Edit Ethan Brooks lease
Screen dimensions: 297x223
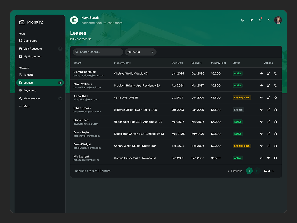pyautogui.click(x=268, y=110)
